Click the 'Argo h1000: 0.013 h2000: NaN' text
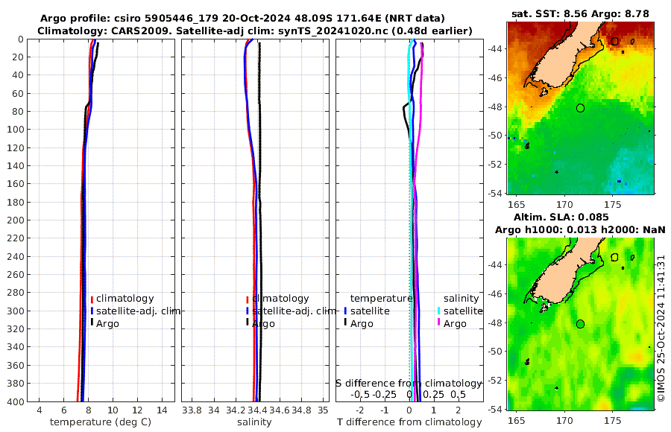This screenshot has width=671, height=432. tap(580, 229)
